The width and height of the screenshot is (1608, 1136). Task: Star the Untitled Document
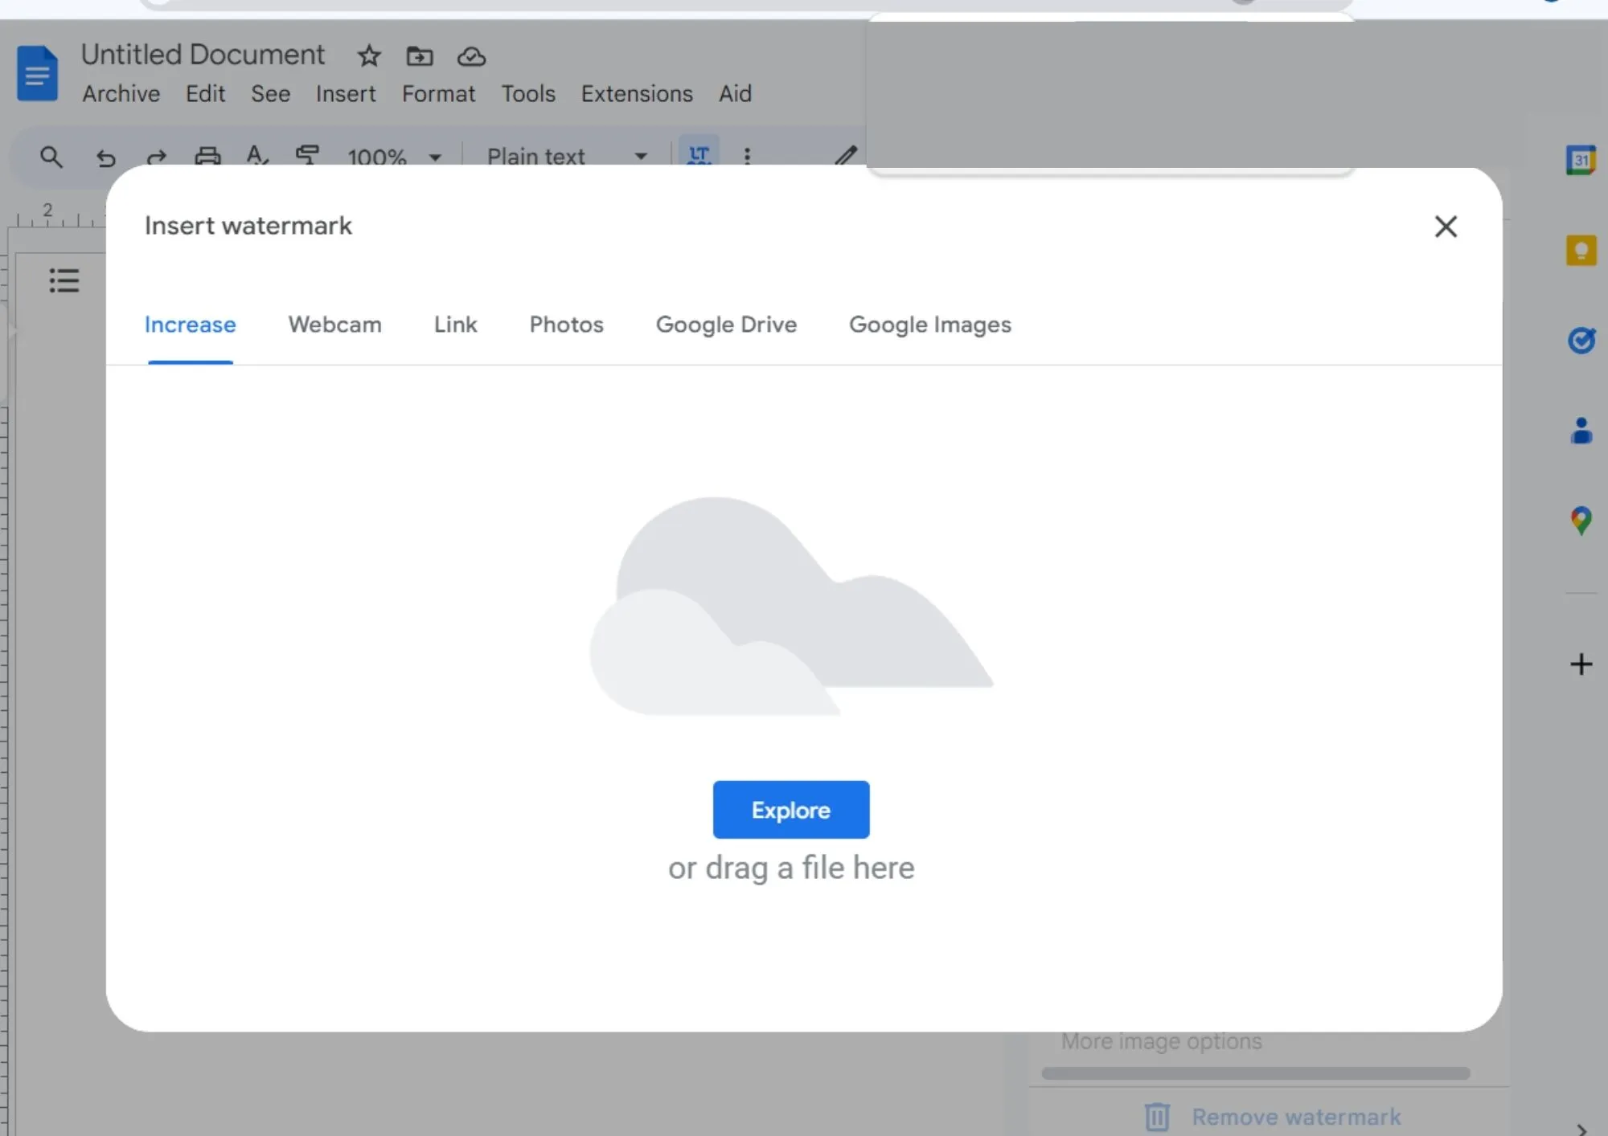(x=369, y=56)
